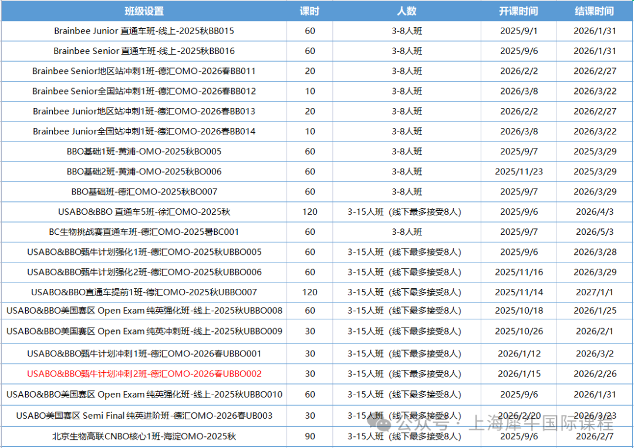Select Brainbee Senior地区站冲刺1班 BB011 cell
The width and height of the screenshot is (634, 448).
pyautogui.click(x=144, y=71)
